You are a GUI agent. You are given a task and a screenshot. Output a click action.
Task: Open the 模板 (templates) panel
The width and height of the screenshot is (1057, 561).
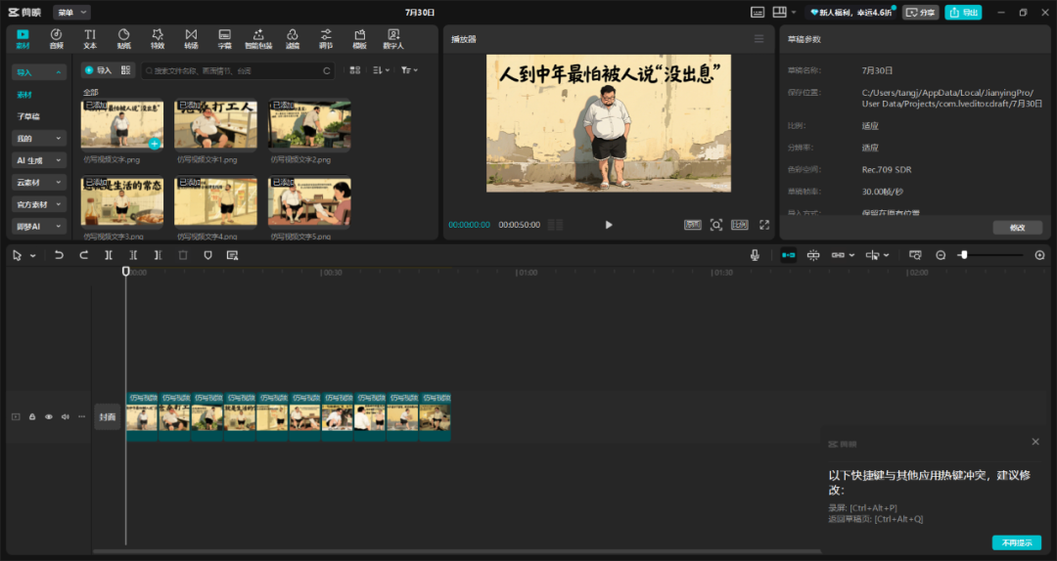click(359, 38)
